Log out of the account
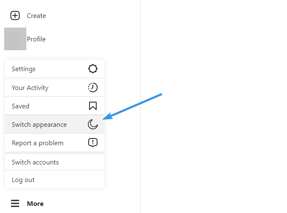The width and height of the screenshot is (287, 213). (x=55, y=180)
